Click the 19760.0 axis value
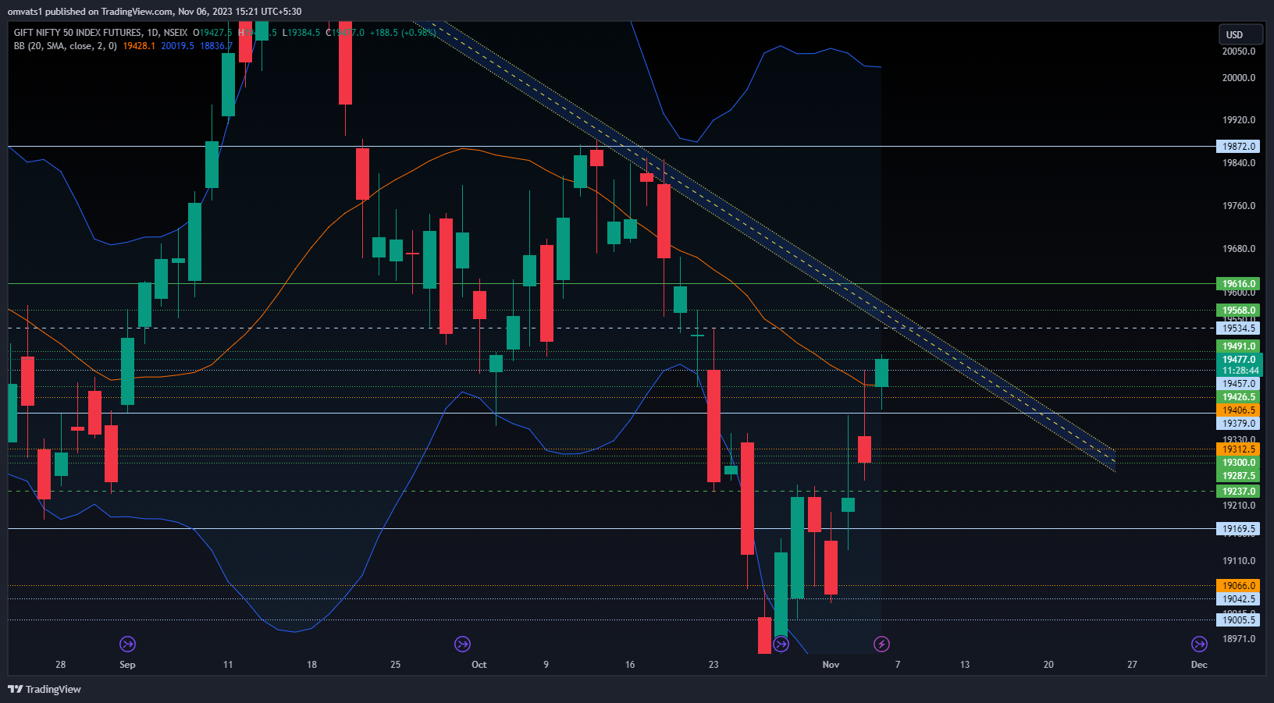 pos(1239,206)
